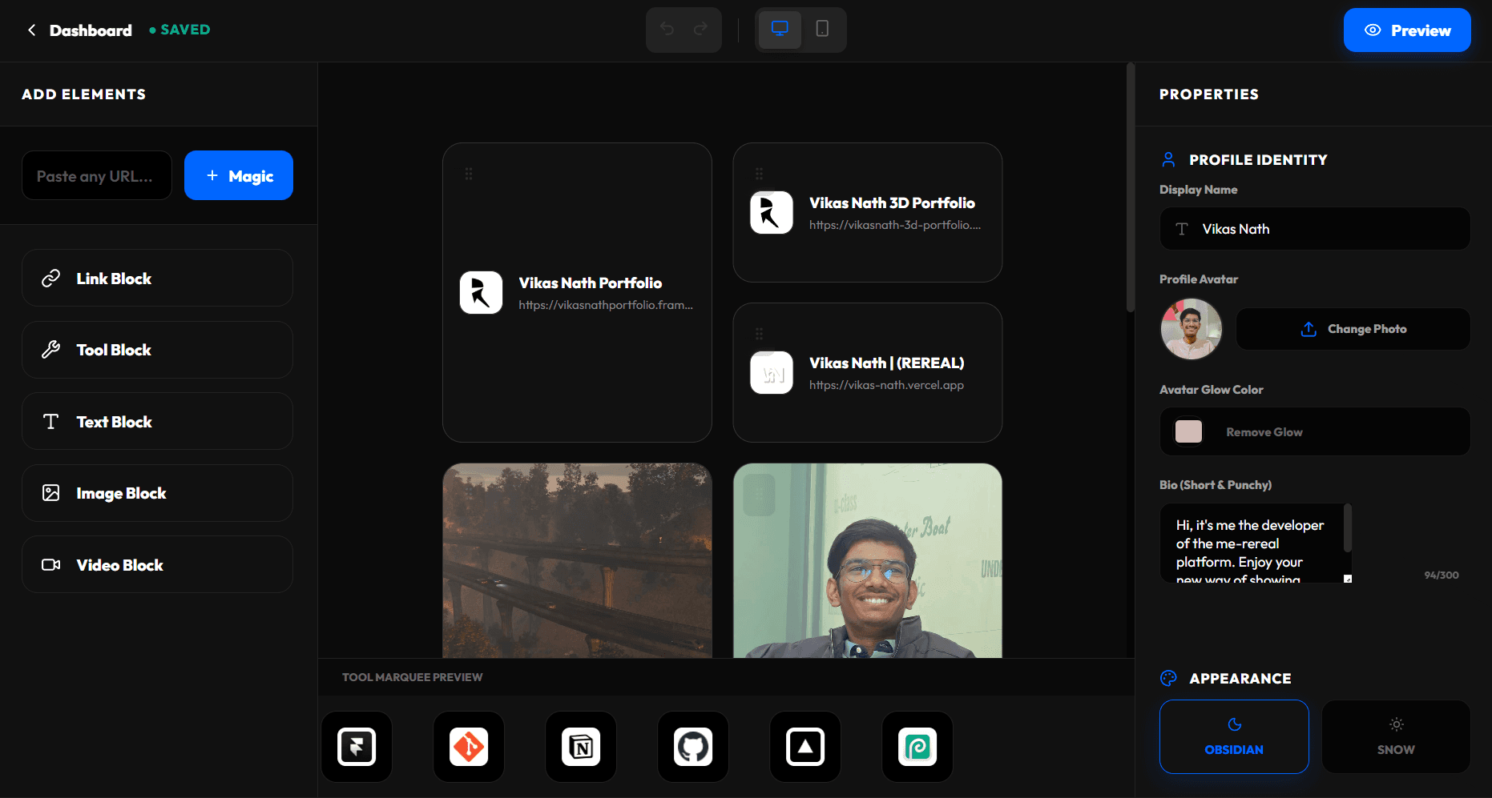Switch appearance to Snow theme
Viewport: 1492px width, 798px height.
(1396, 736)
